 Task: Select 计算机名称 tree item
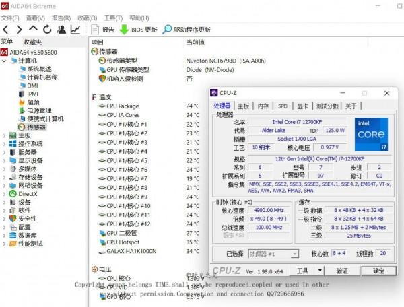click(x=42, y=77)
